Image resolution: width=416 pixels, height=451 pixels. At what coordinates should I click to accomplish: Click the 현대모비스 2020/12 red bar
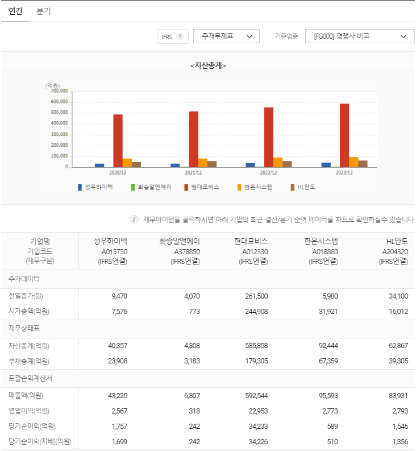tap(118, 141)
